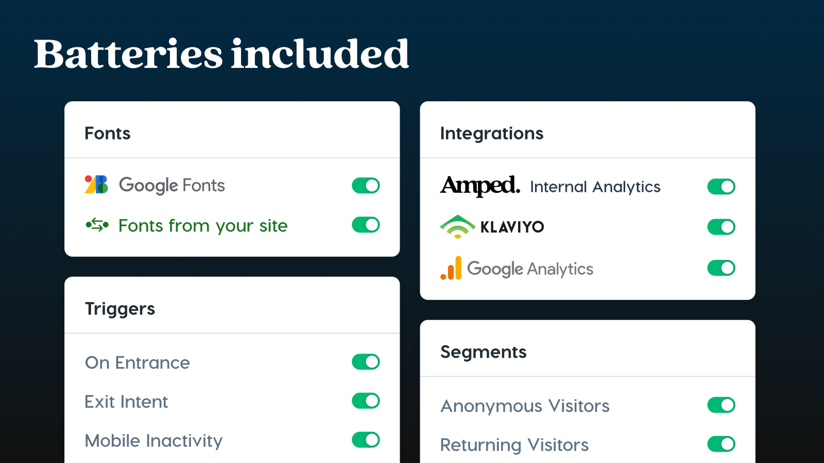Turn off the Google Analytics integration
This screenshot has width=824, height=463.
coord(721,268)
